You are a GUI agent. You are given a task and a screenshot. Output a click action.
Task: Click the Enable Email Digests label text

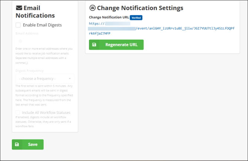click(42, 25)
